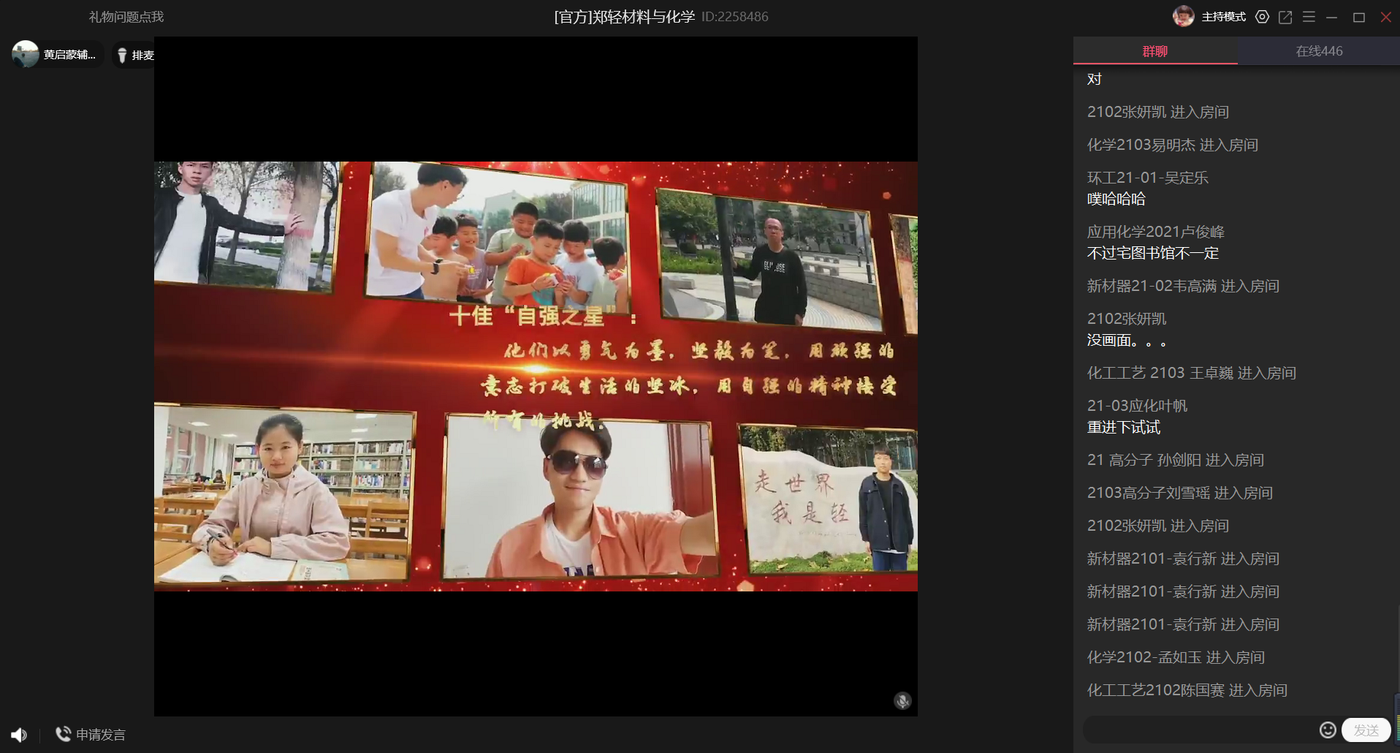Close the live room window
The width and height of the screenshot is (1400, 753).
[1385, 17]
